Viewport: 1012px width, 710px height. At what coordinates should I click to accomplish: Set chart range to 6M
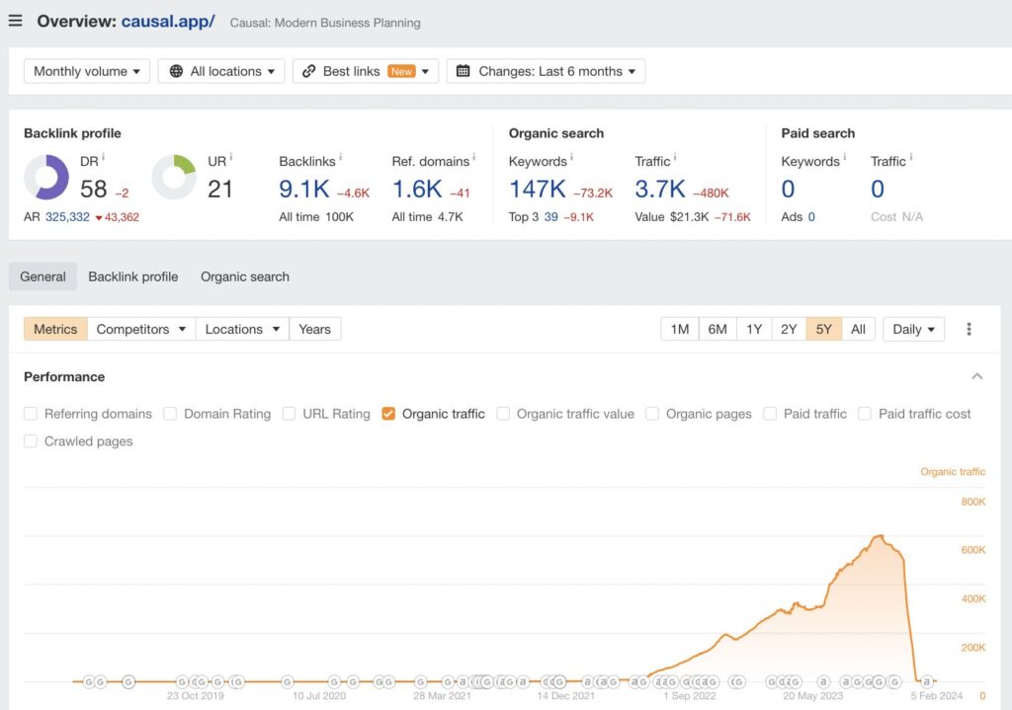(x=717, y=329)
